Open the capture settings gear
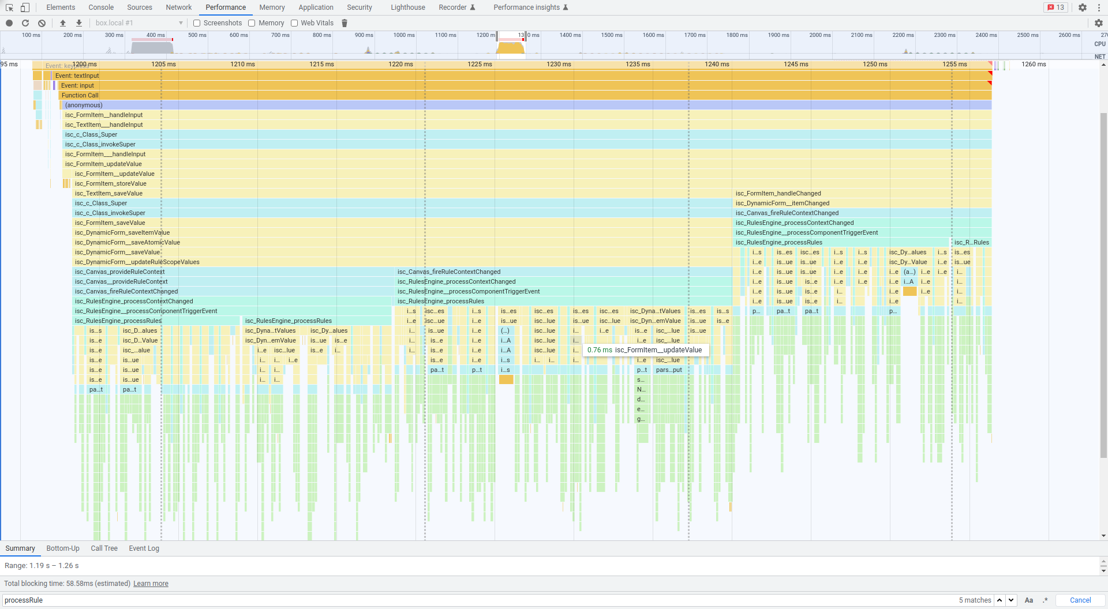Screen dimensions: 1108x609 click(1098, 23)
